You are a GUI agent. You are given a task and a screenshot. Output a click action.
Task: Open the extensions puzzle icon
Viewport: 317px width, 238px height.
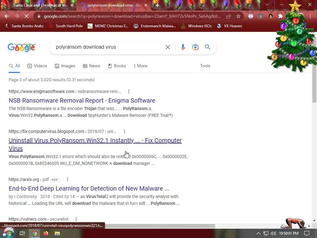[x=280, y=16]
